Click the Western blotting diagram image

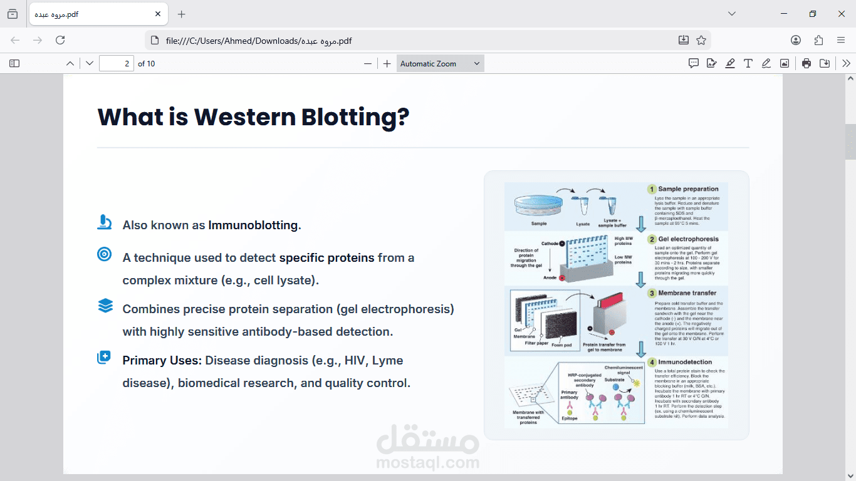coord(616,305)
